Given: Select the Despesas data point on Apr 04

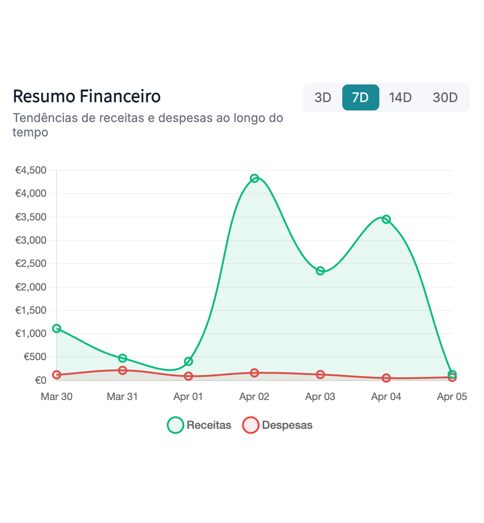Looking at the screenshot, I should 386,378.
